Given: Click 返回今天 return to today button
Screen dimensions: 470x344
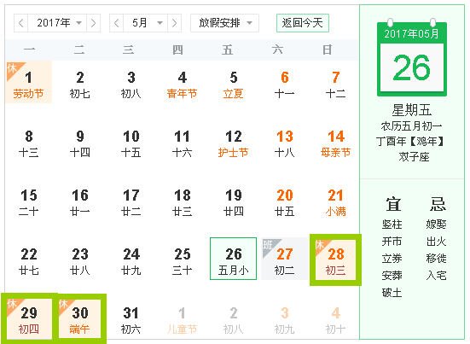Looking at the screenshot, I should (x=303, y=23).
